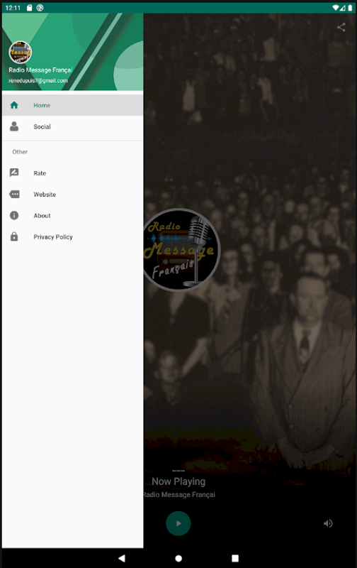Image resolution: width=357 pixels, height=568 pixels.
Task: Tap the Radio Message Français album art
Action: [x=181, y=250]
